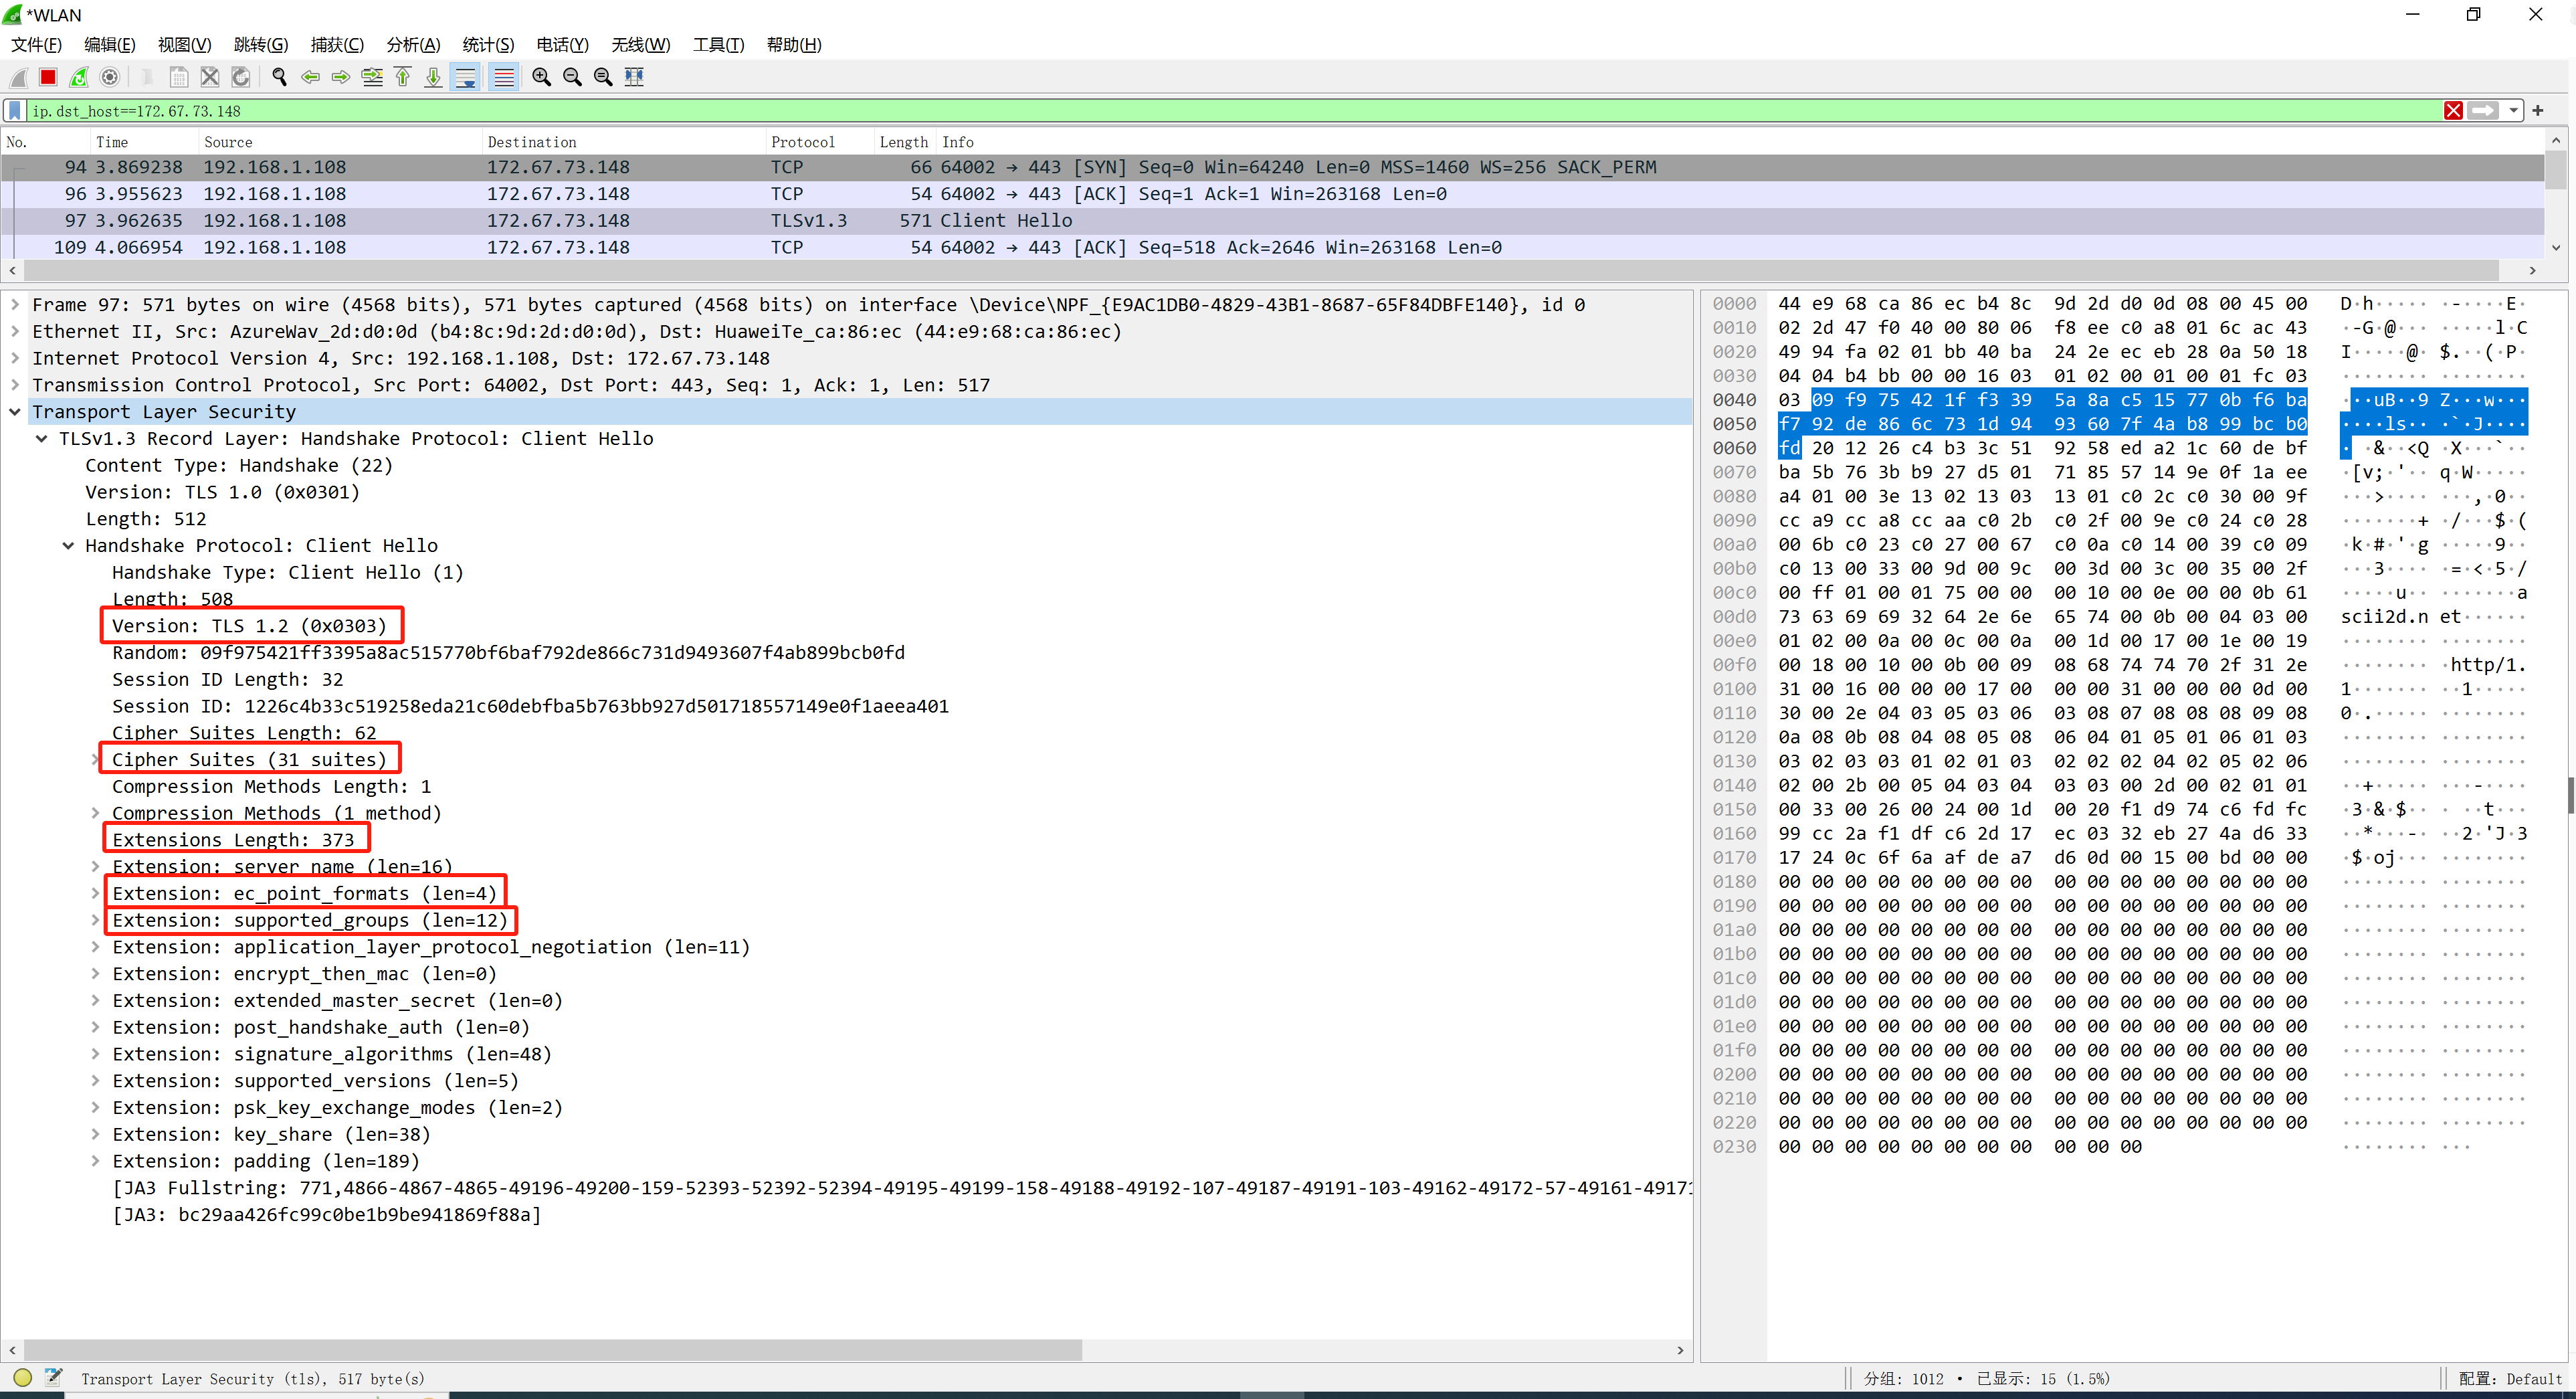Expand Extension: signature_algorithms node
This screenshot has width=2576, height=1399.
click(95, 1054)
